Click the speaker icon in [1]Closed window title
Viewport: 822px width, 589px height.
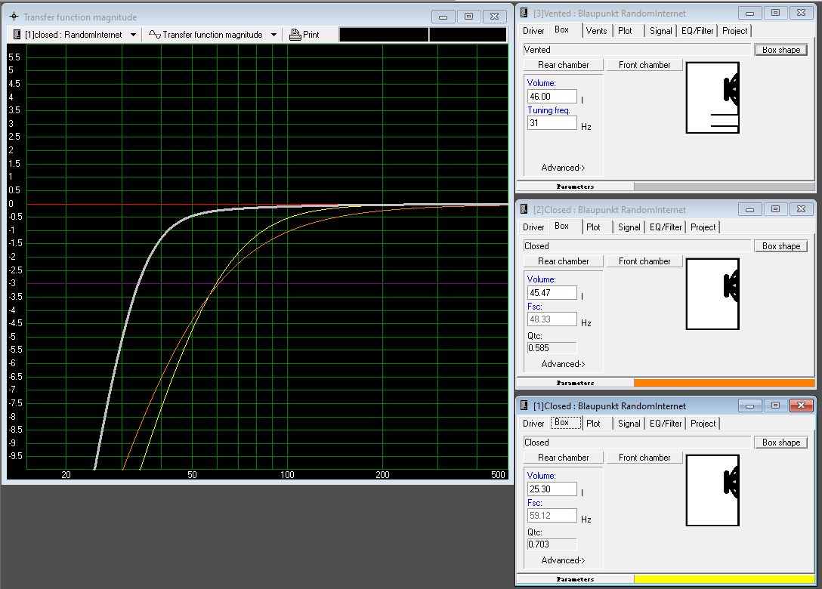524,406
